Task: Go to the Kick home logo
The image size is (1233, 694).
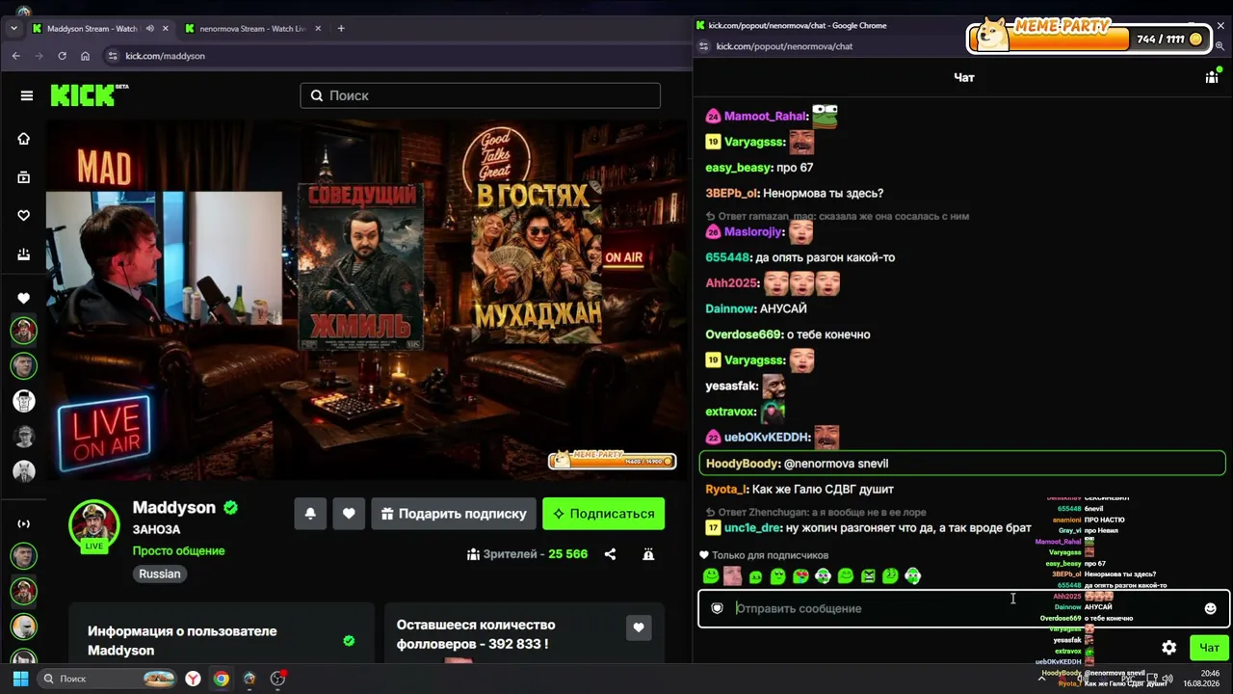Action: tap(89, 94)
